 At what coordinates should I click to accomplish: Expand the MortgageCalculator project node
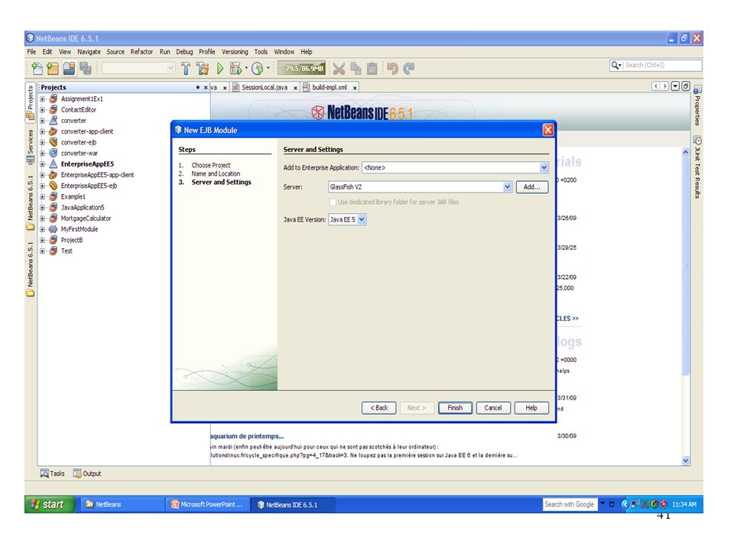pos(42,218)
